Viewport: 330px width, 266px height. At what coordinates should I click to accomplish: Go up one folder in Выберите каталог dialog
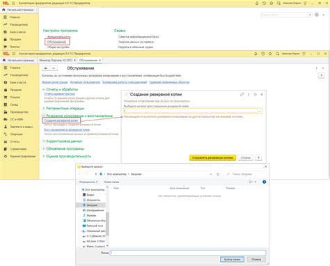coord(95,174)
